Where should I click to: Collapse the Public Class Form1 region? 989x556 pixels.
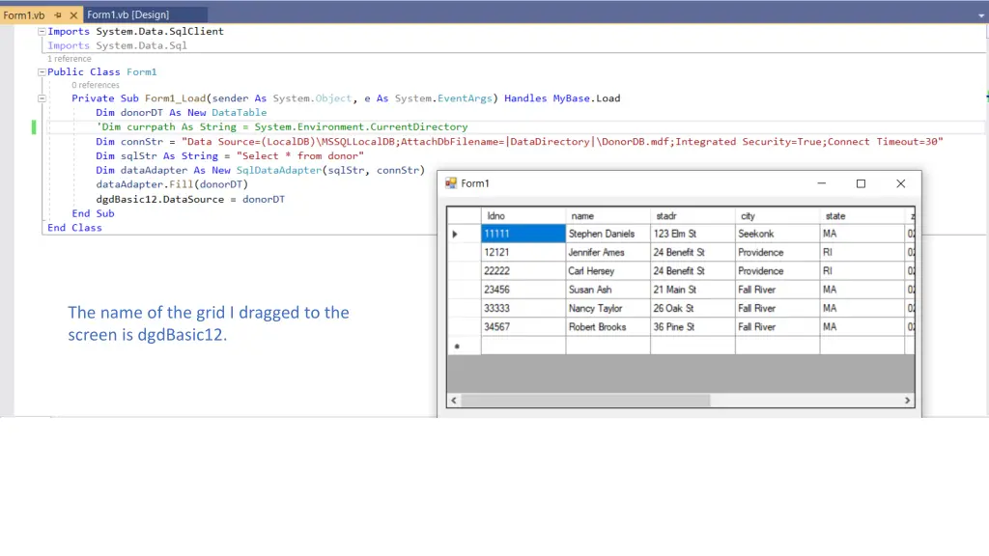(x=42, y=71)
